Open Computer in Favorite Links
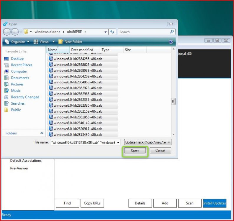The width and height of the screenshot is (234, 221). click(19, 71)
